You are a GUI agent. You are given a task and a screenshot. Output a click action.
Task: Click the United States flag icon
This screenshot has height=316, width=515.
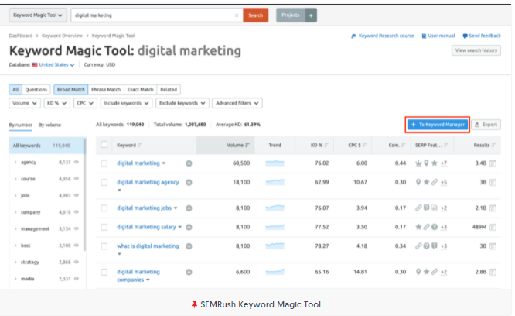click(x=35, y=65)
